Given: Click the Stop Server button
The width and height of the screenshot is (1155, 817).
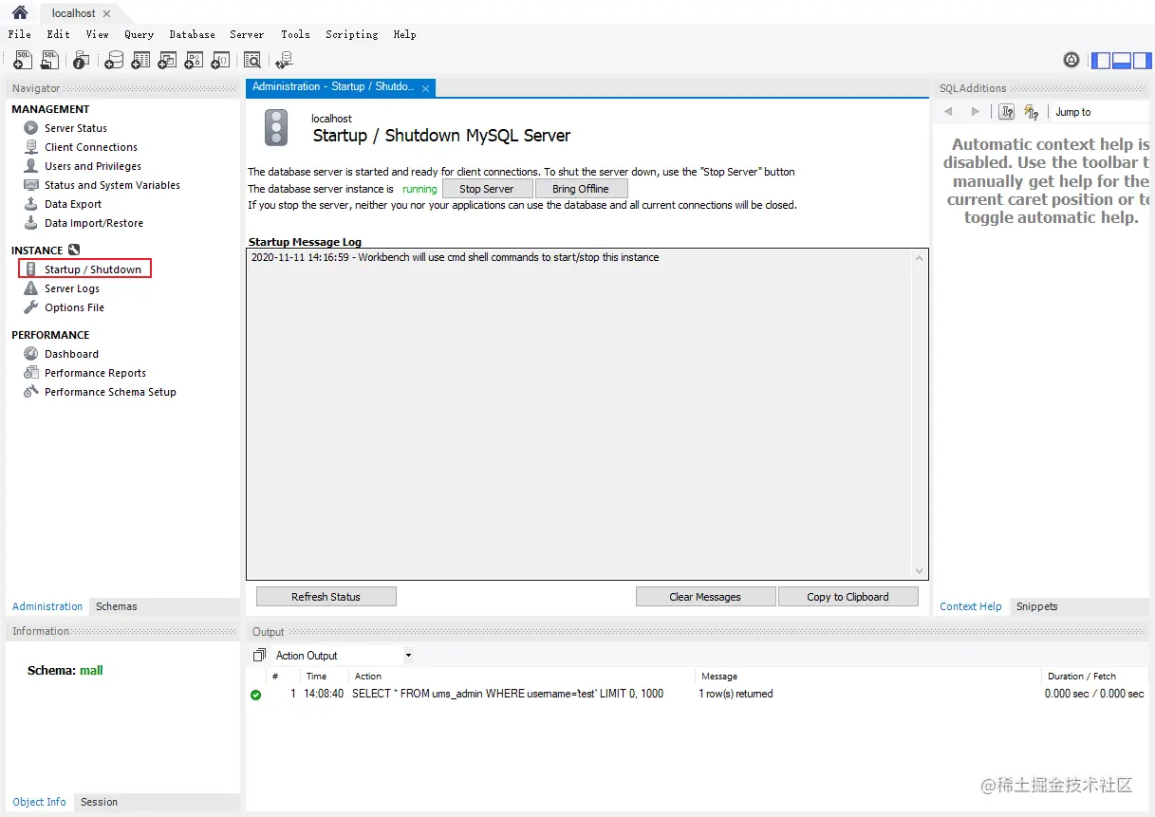Looking at the screenshot, I should pyautogui.click(x=487, y=189).
